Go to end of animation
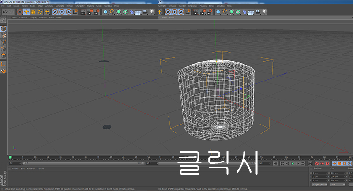 pyautogui.click(x=310, y=164)
